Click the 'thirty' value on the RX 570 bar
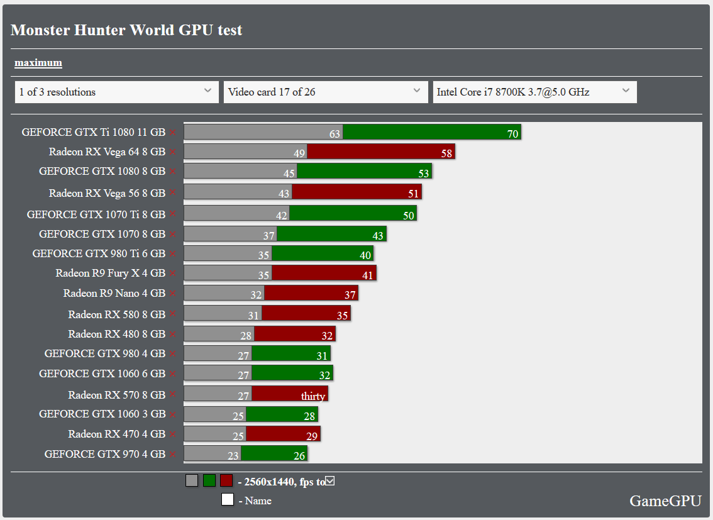Screen dimensions: 713x520 pyautogui.click(x=313, y=396)
